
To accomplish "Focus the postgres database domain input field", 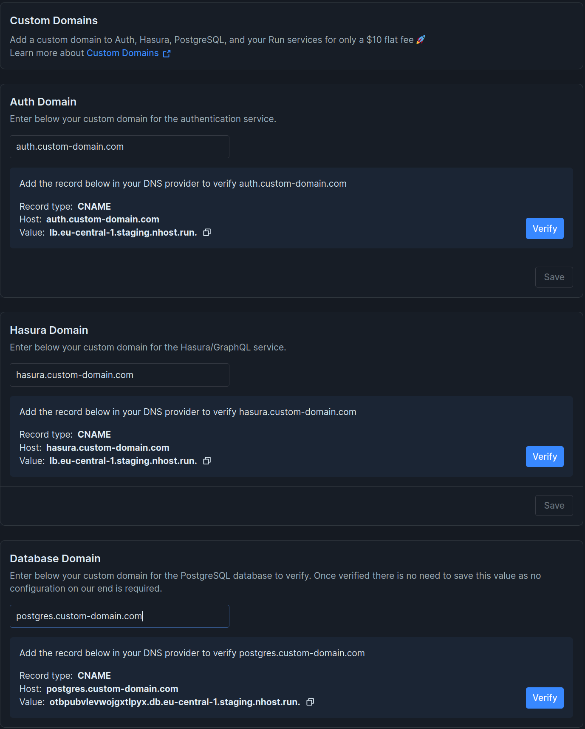I will pyautogui.click(x=119, y=616).
